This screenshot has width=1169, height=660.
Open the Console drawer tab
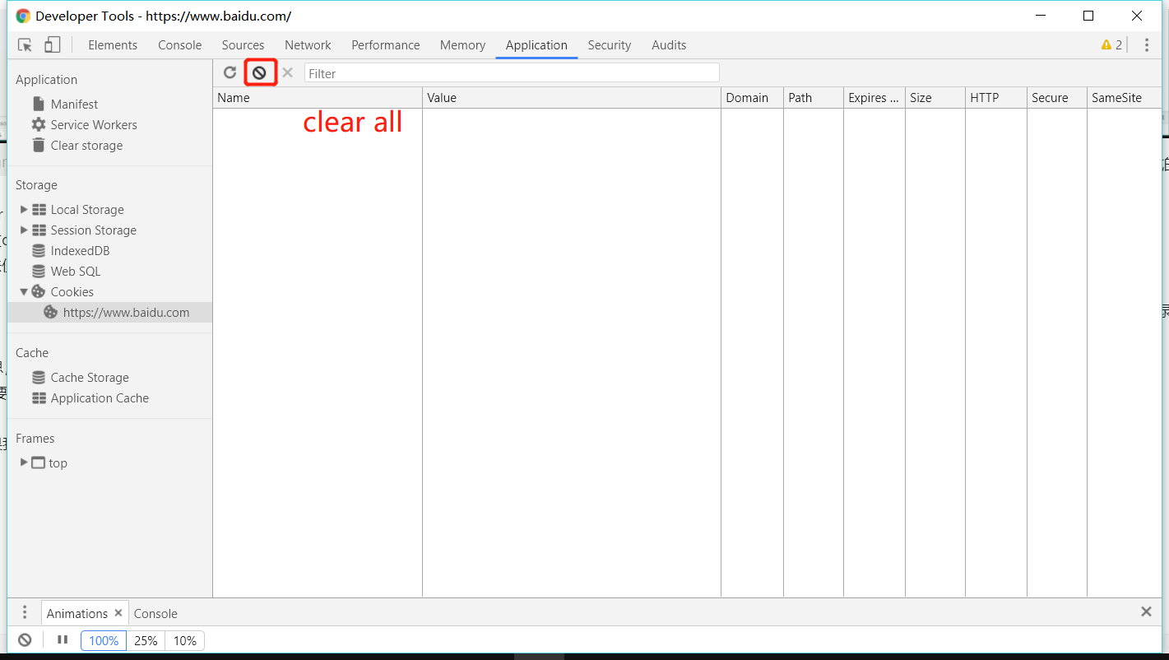click(x=155, y=613)
